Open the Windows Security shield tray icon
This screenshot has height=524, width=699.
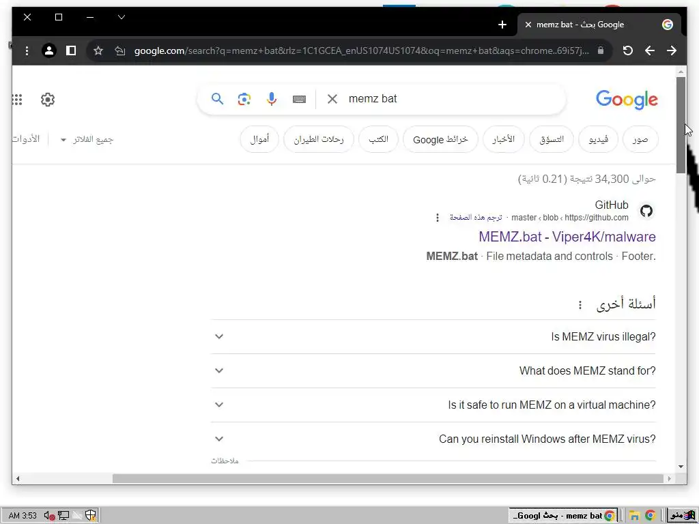[x=91, y=516]
